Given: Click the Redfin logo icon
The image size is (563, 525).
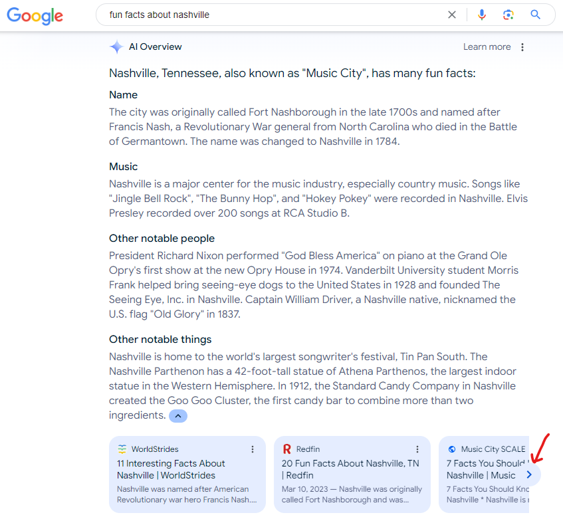Looking at the screenshot, I should [286, 449].
